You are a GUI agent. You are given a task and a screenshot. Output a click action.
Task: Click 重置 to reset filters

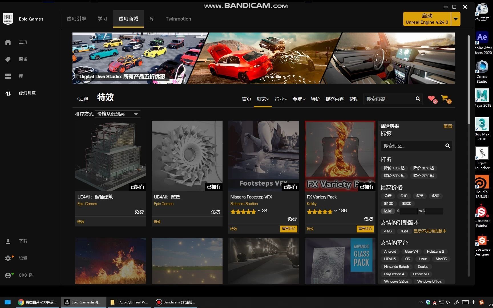pyautogui.click(x=447, y=126)
